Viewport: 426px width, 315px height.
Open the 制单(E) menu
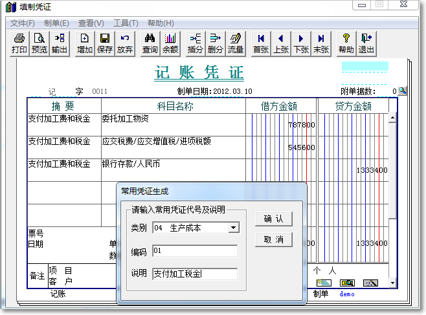click(56, 23)
